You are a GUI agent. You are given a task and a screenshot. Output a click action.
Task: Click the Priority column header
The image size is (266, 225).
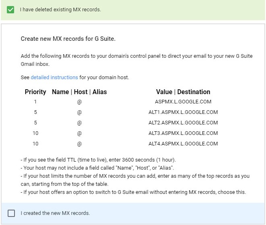click(x=35, y=92)
